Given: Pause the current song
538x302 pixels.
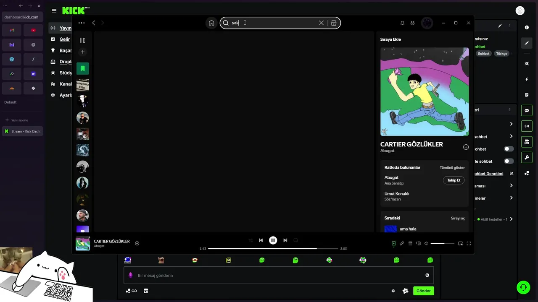Looking at the screenshot, I should click(273, 240).
